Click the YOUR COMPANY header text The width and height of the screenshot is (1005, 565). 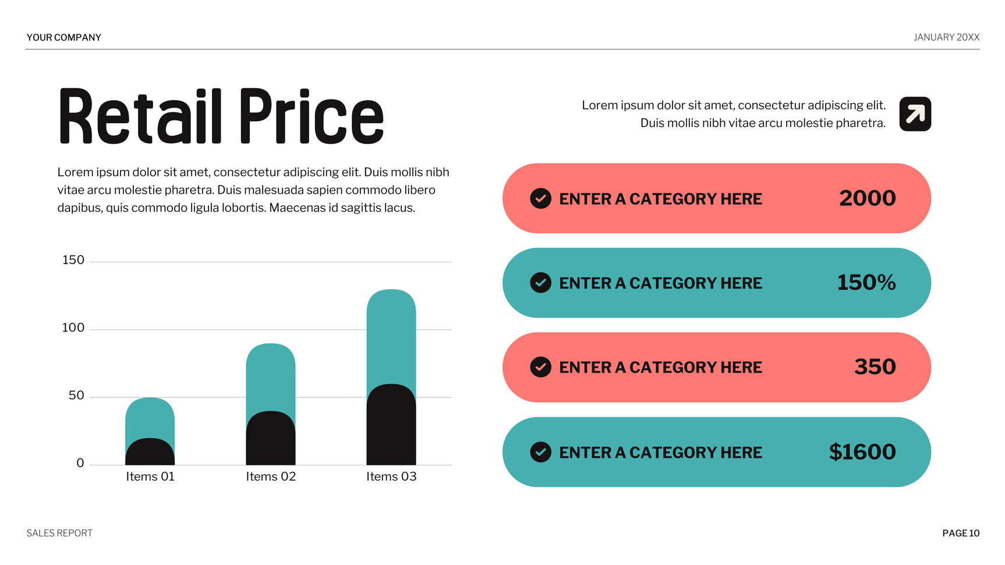pyautogui.click(x=64, y=37)
